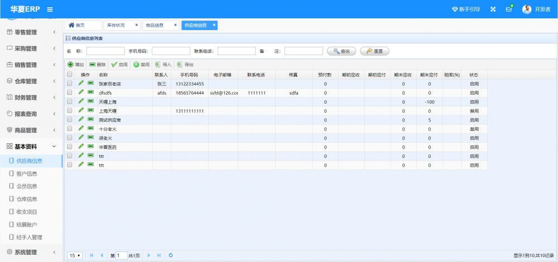
Task: Expand the 采购管理 sidebar menu
Action: (x=31, y=48)
